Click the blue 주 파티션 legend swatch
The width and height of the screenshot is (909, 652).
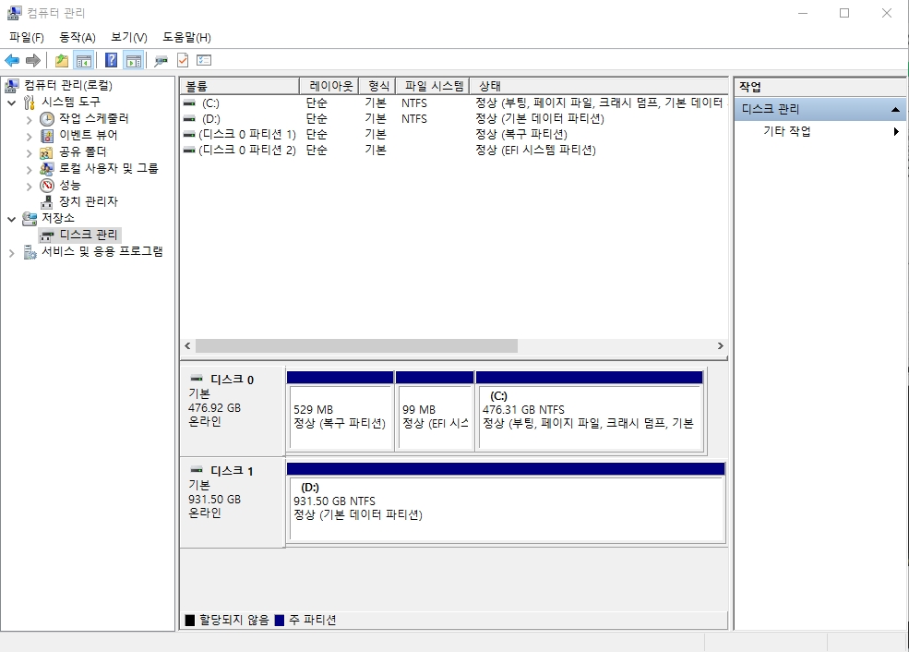coord(280,621)
